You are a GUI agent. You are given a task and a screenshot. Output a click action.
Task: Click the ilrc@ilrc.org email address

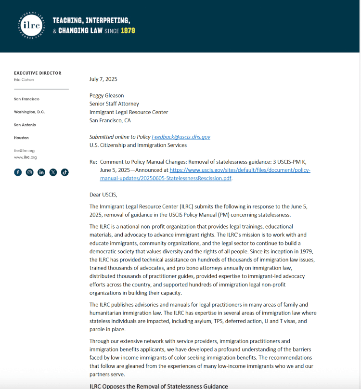25,151
